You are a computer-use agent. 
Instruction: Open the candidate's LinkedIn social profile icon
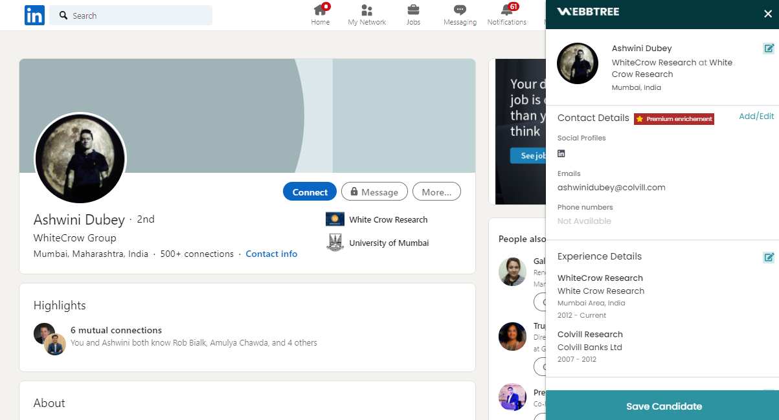point(561,153)
